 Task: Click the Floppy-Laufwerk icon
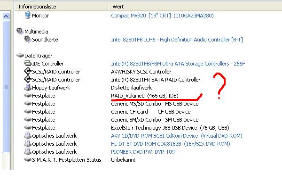click(x=28, y=87)
